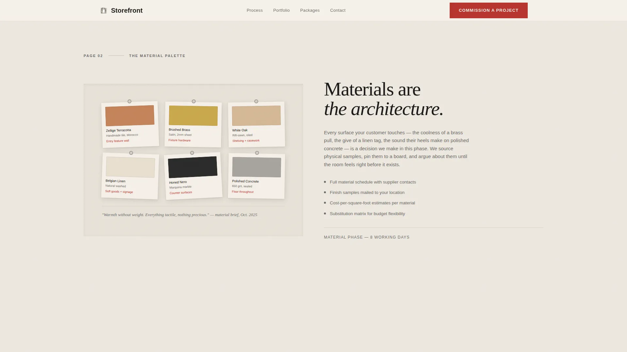Open the Contact nav link
This screenshot has height=352, width=627.
[338, 10]
